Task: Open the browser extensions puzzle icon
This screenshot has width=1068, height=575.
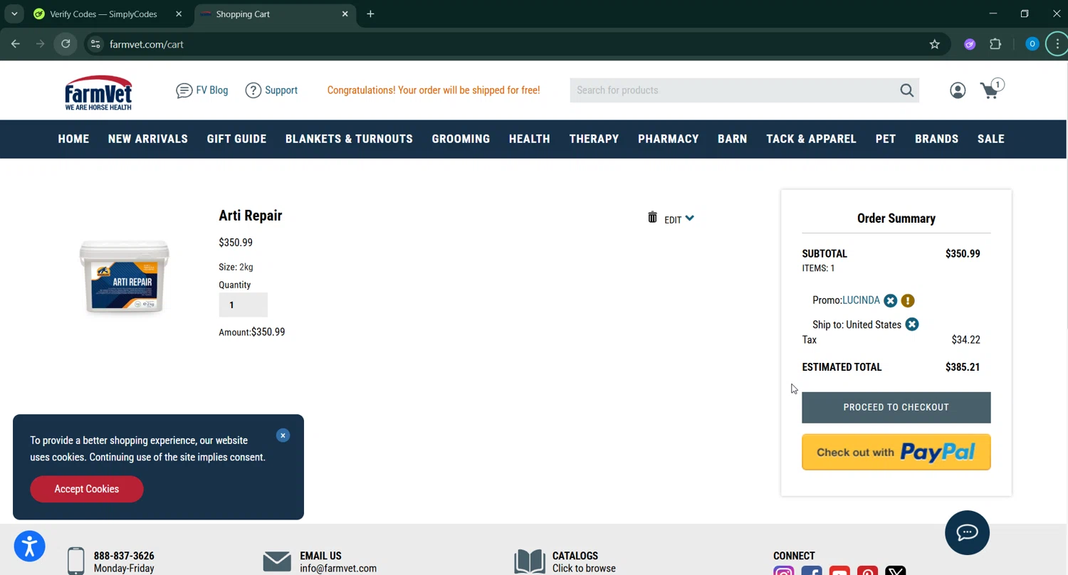Action: point(995,44)
